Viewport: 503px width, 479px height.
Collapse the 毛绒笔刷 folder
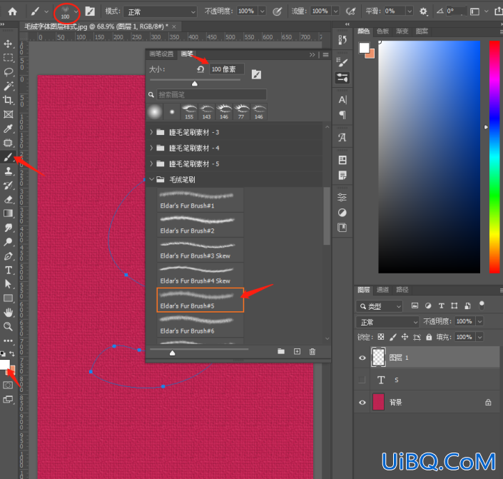pos(151,179)
